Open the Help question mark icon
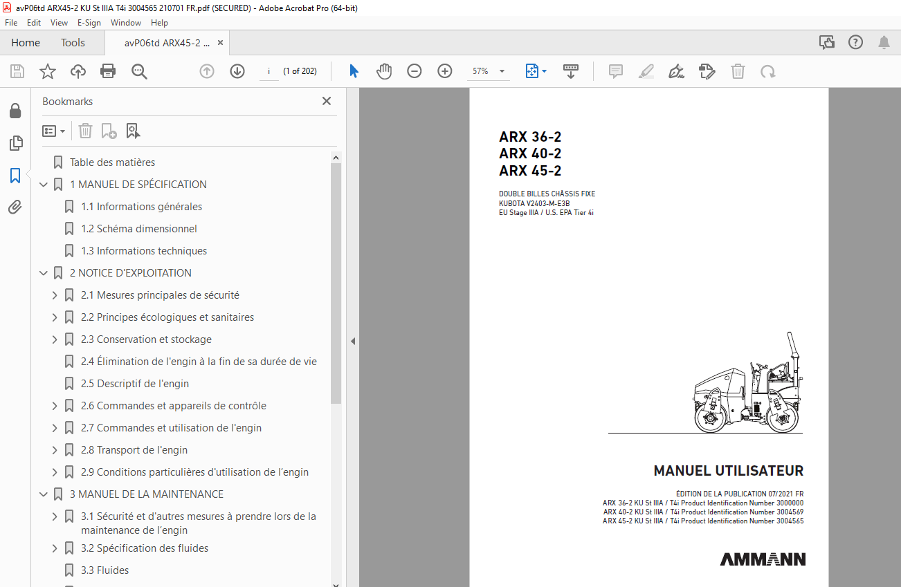This screenshot has height=587, width=901. coord(856,42)
